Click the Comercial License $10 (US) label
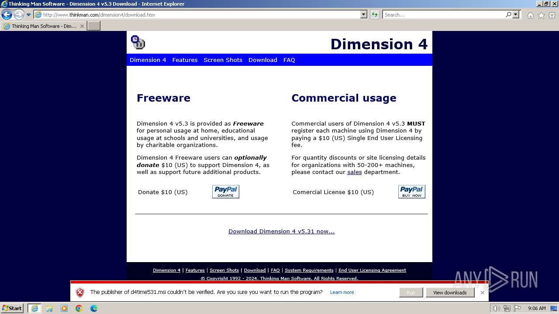The image size is (559, 314). tap(333, 192)
